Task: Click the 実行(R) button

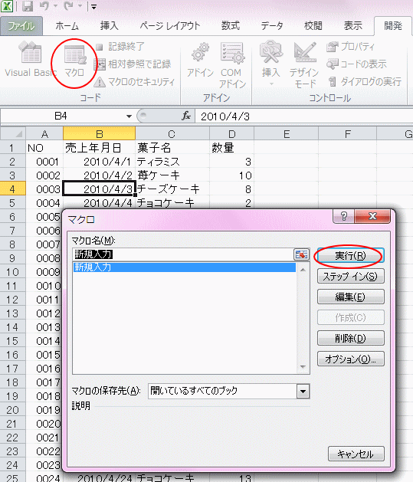Action: pos(350,256)
